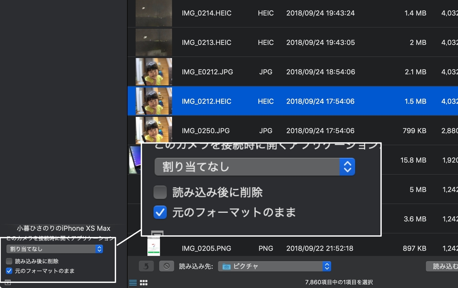The image size is (458, 288).
Task: Open the enlarged 割り当てなし popup menu
Action: point(255,167)
